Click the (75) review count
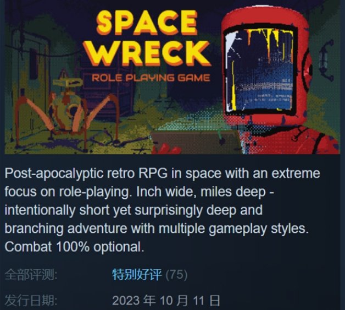Viewport: 345px width, 310px height. [x=176, y=275]
